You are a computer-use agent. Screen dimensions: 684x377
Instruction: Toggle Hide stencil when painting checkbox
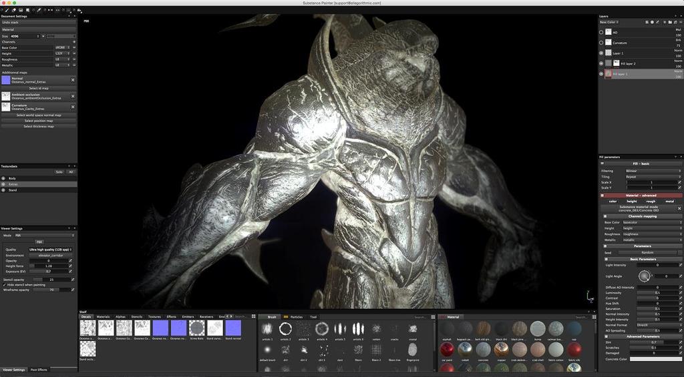pyautogui.click(x=5, y=285)
